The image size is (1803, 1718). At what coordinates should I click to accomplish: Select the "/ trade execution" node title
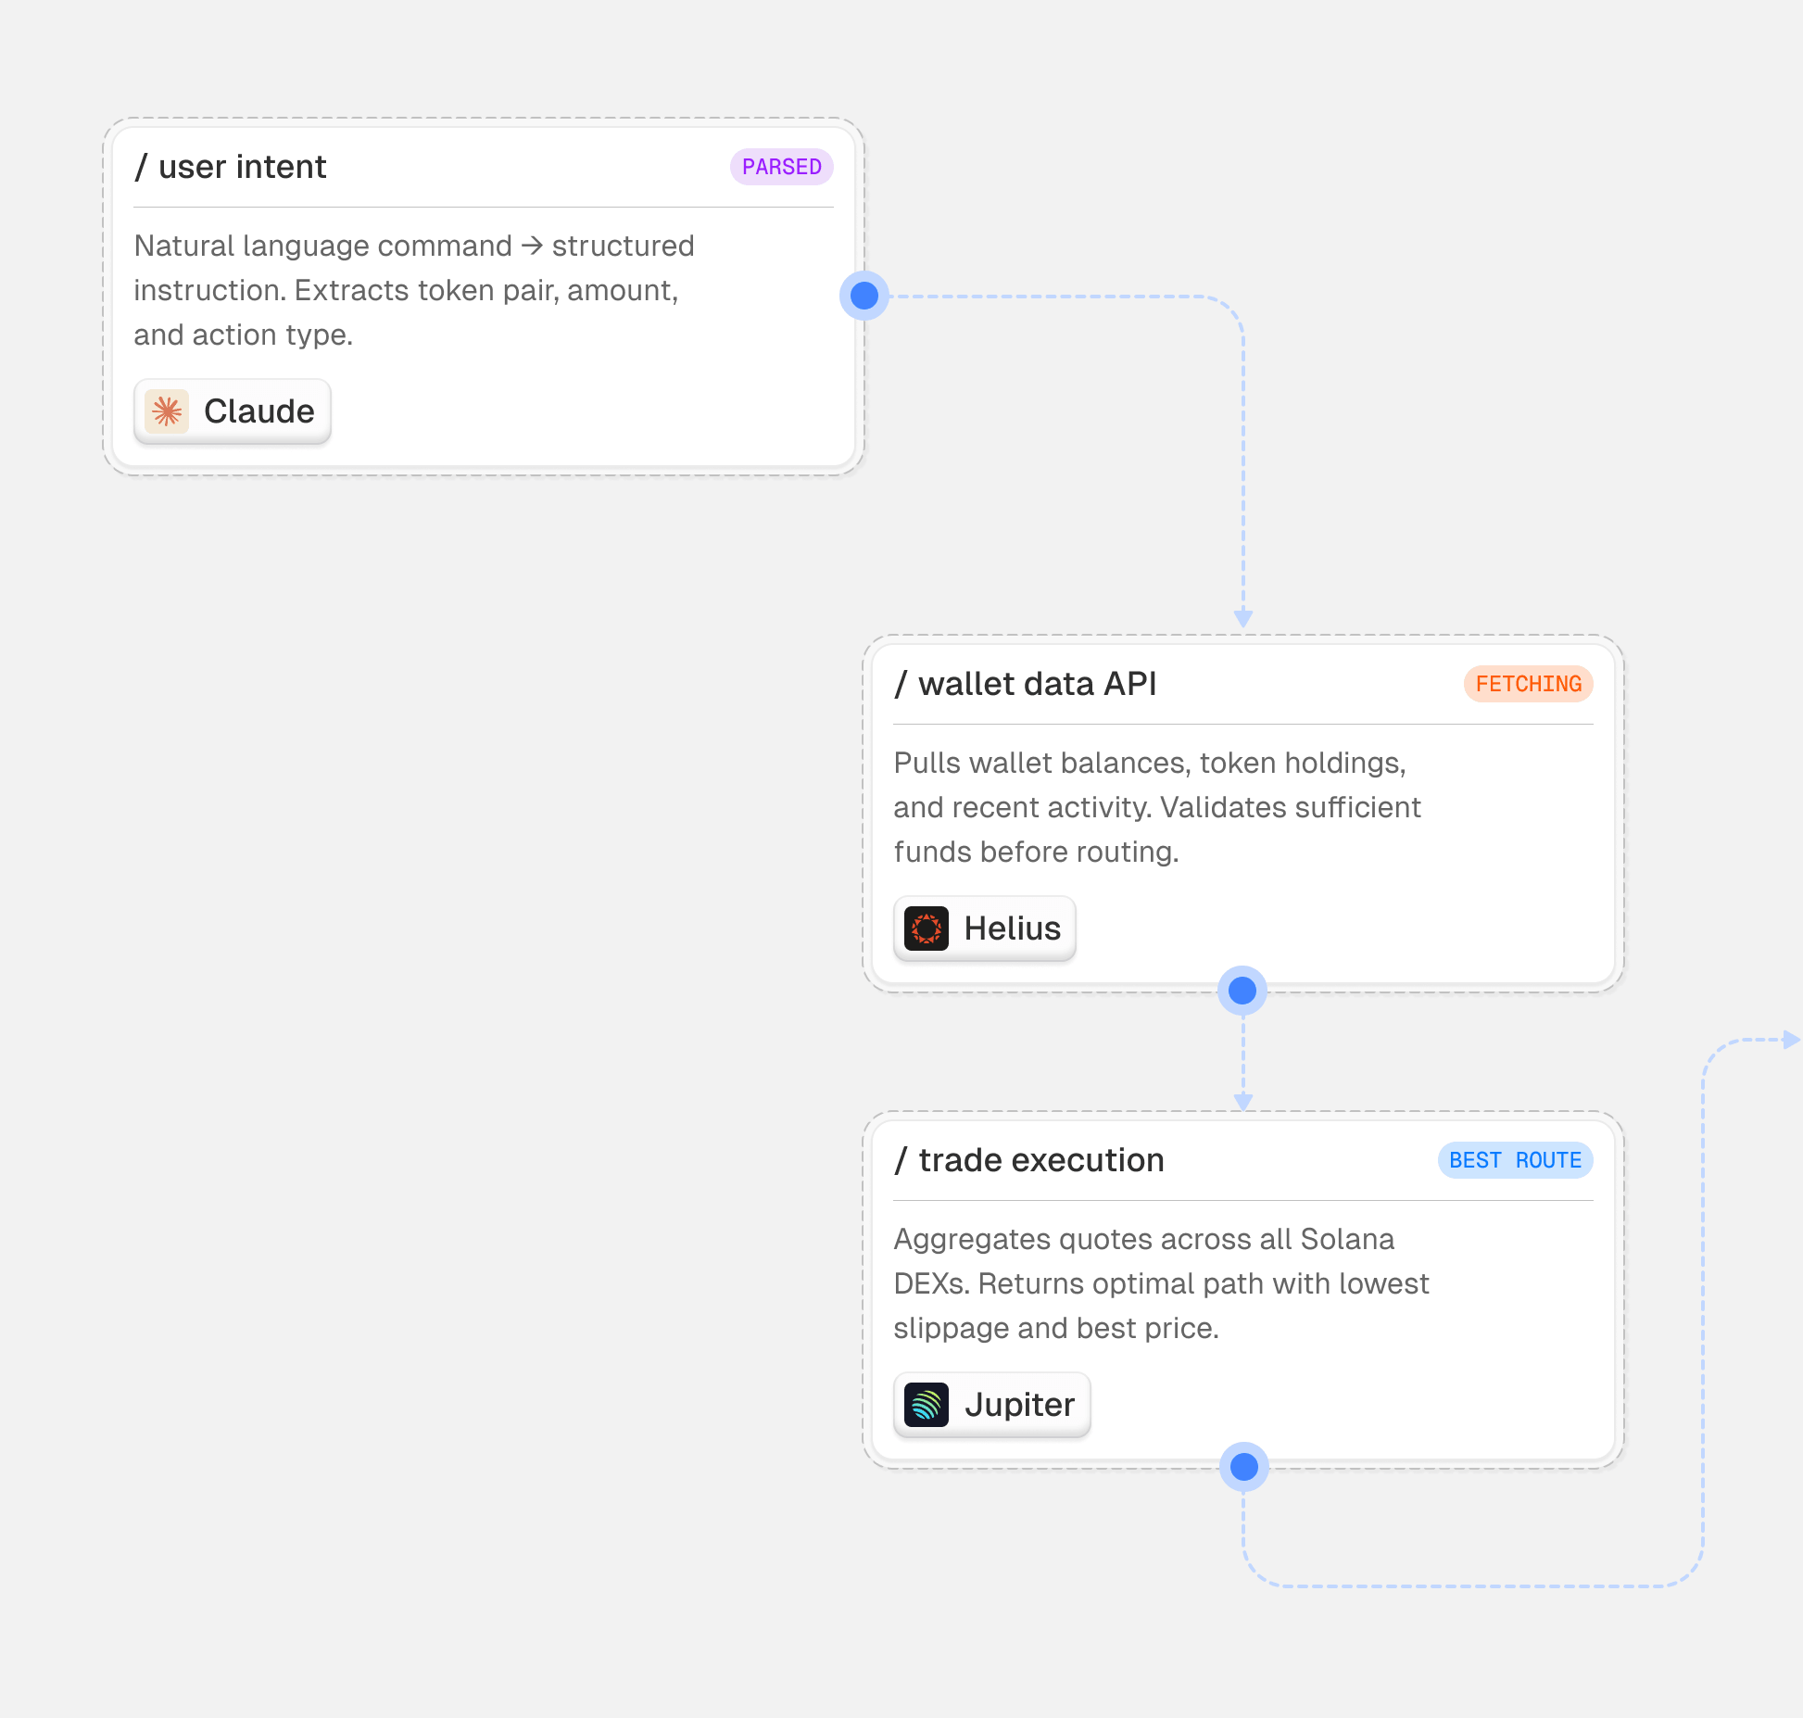click(1029, 1160)
